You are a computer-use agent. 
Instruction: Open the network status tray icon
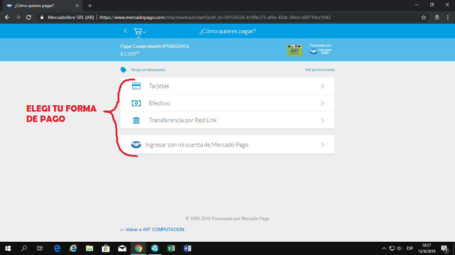(392, 248)
